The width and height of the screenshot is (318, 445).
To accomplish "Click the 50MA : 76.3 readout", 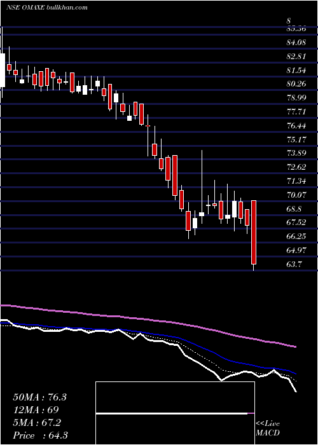I will (x=39, y=397).
